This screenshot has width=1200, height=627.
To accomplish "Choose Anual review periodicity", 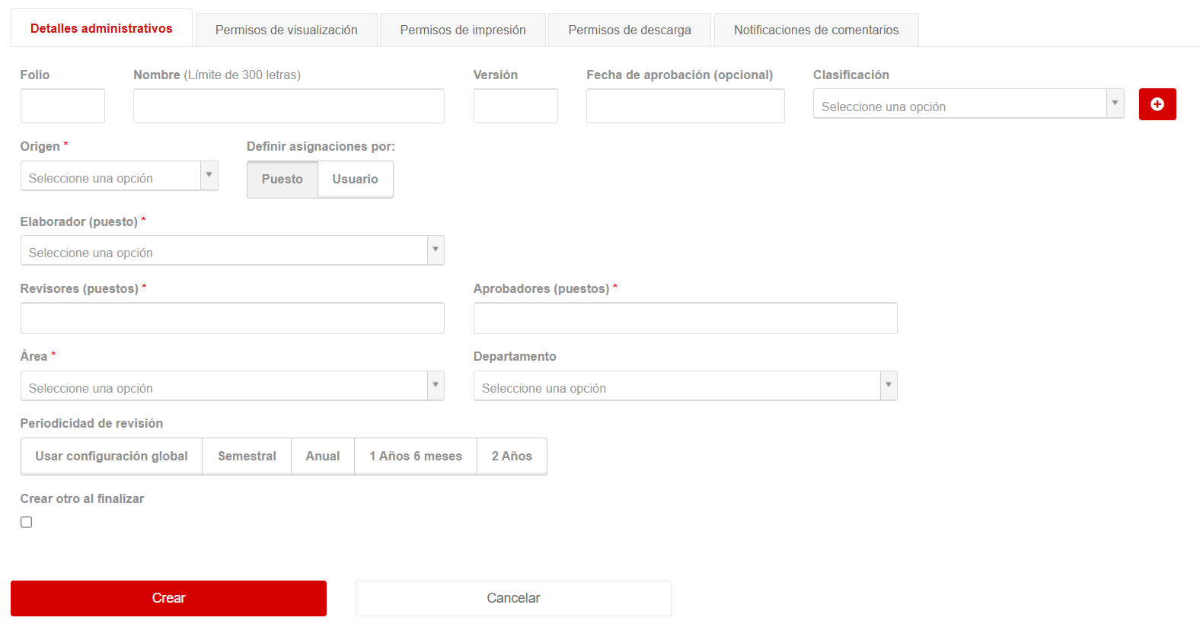I will pyautogui.click(x=323, y=457).
